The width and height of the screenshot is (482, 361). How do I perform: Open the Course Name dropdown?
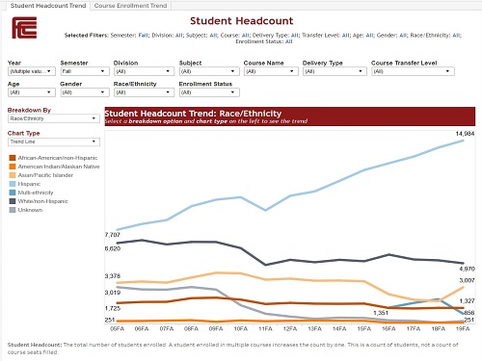click(271, 71)
